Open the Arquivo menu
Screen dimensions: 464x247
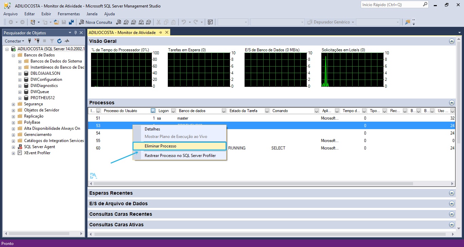point(11,14)
